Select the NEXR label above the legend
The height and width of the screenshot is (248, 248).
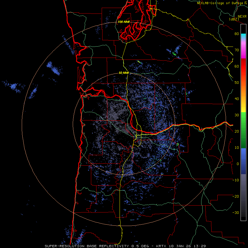point(242,17)
